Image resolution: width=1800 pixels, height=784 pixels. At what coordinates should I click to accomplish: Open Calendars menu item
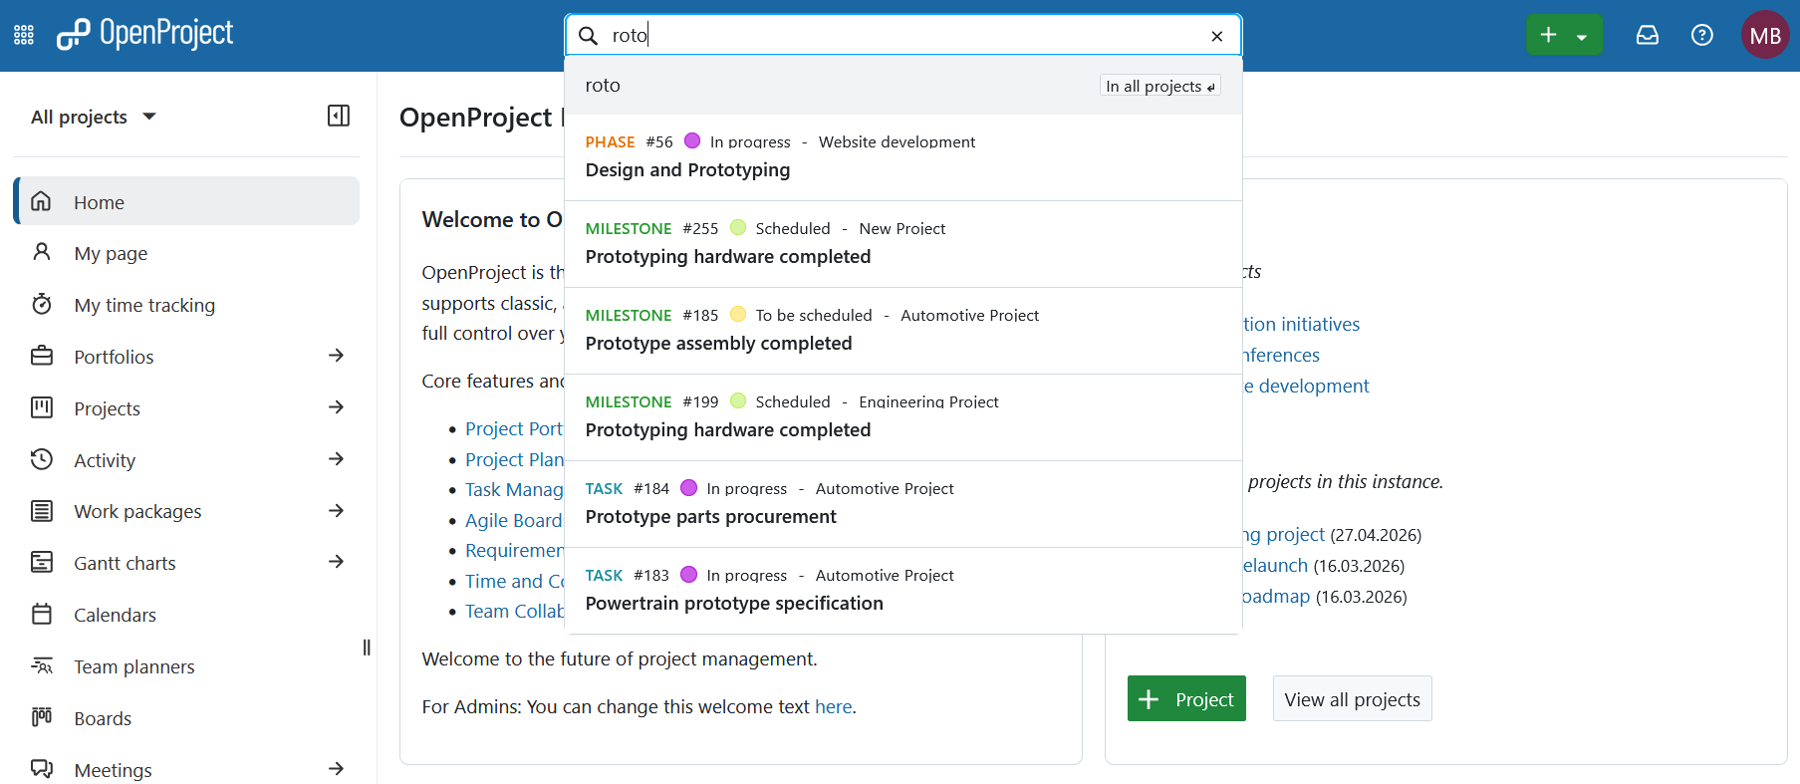coord(186,615)
